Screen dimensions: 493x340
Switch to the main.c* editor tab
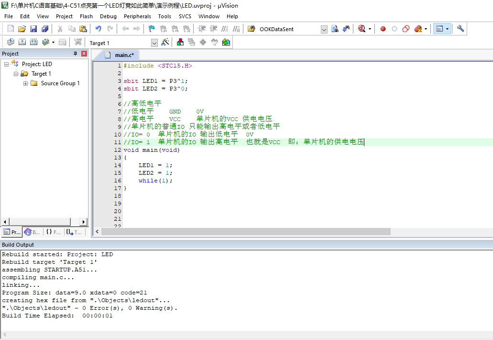click(124, 55)
